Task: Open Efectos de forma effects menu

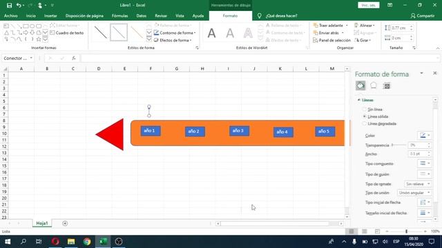Action: tap(173, 40)
